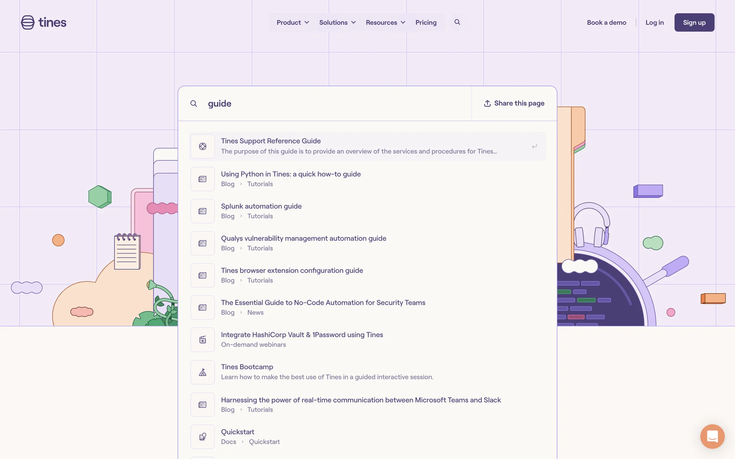735x459 pixels.
Task: Expand the Product dropdown menu
Action: click(x=293, y=23)
